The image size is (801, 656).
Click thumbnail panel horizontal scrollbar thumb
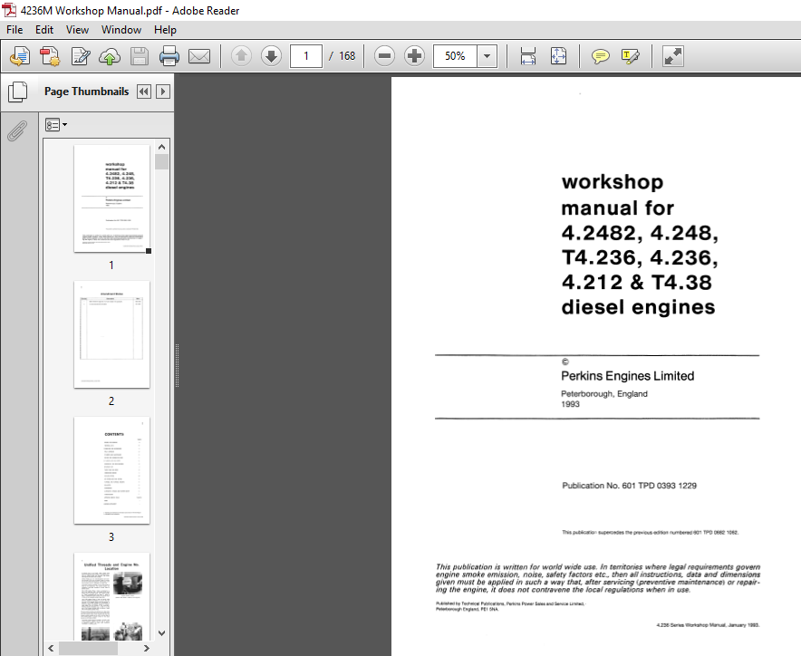tap(89, 648)
